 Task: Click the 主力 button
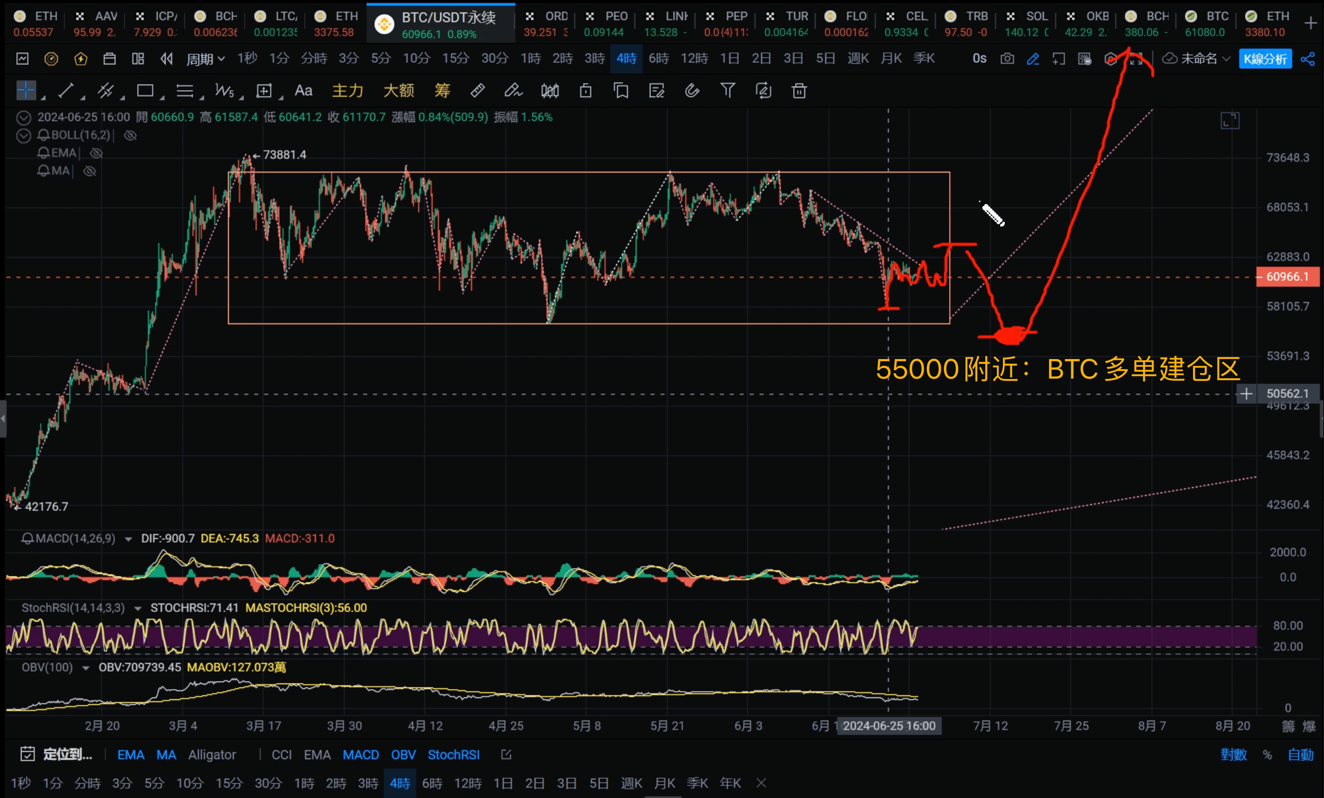[348, 90]
